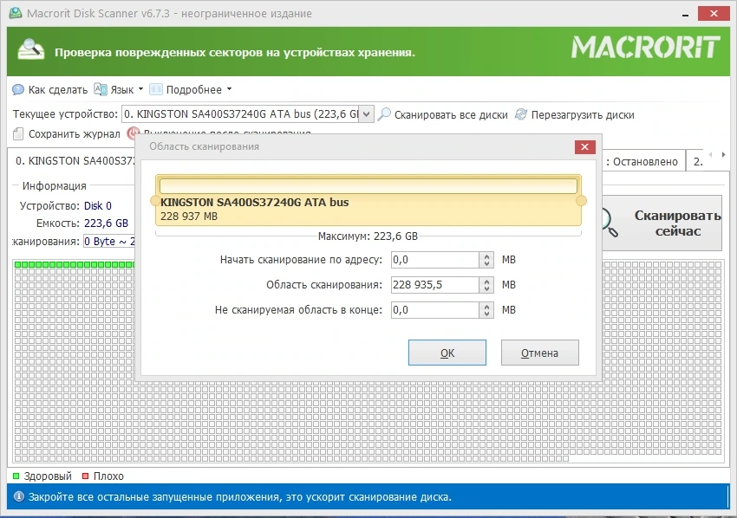Click the magnifier icon on the scan button

(x=610, y=223)
